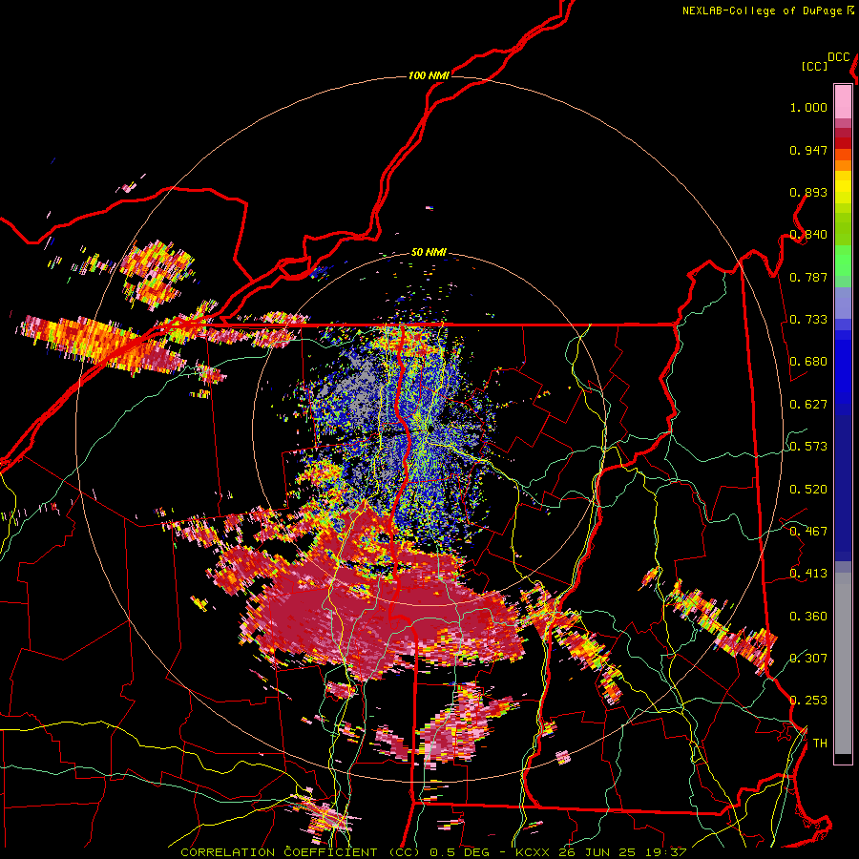Click the 100 NMI range ring label
The image size is (859, 859).
[x=429, y=75]
